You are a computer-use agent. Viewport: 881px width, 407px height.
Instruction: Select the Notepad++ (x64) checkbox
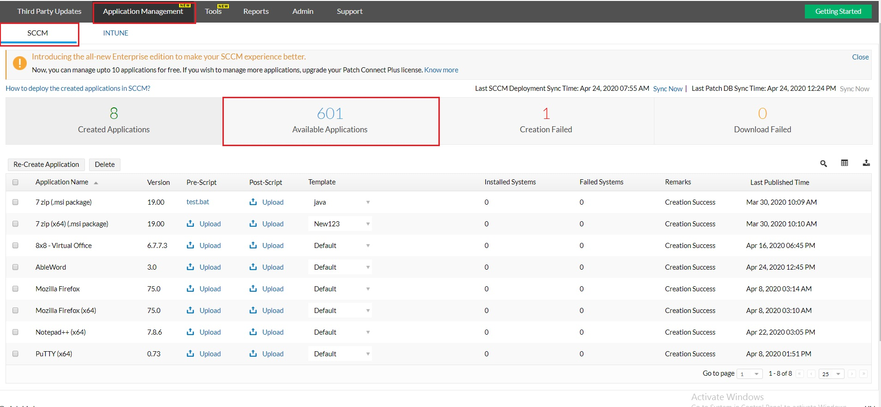15,332
